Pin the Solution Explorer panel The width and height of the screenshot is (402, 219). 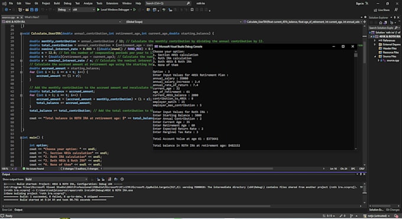395,17
